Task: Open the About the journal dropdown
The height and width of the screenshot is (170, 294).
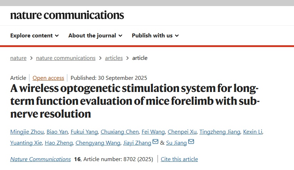Action: click(x=95, y=36)
